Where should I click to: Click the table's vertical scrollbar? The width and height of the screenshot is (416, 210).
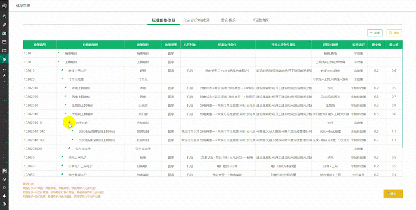(x=403, y=96)
